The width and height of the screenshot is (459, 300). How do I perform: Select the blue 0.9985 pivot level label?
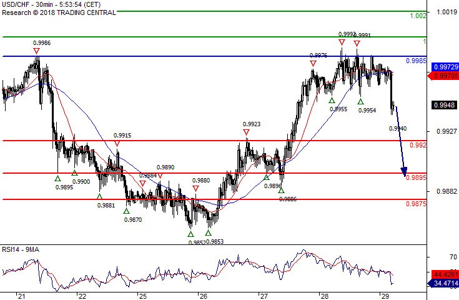pos(417,61)
